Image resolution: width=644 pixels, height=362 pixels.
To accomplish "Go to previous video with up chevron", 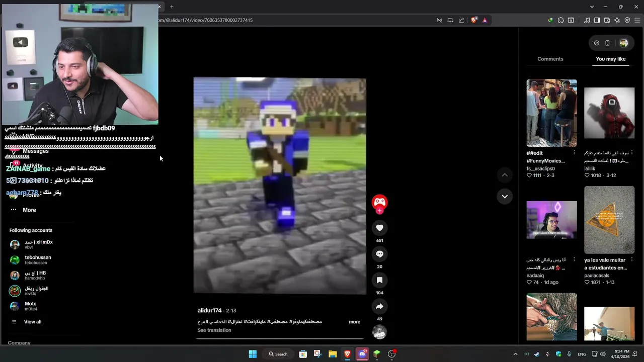I will [x=505, y=175].
